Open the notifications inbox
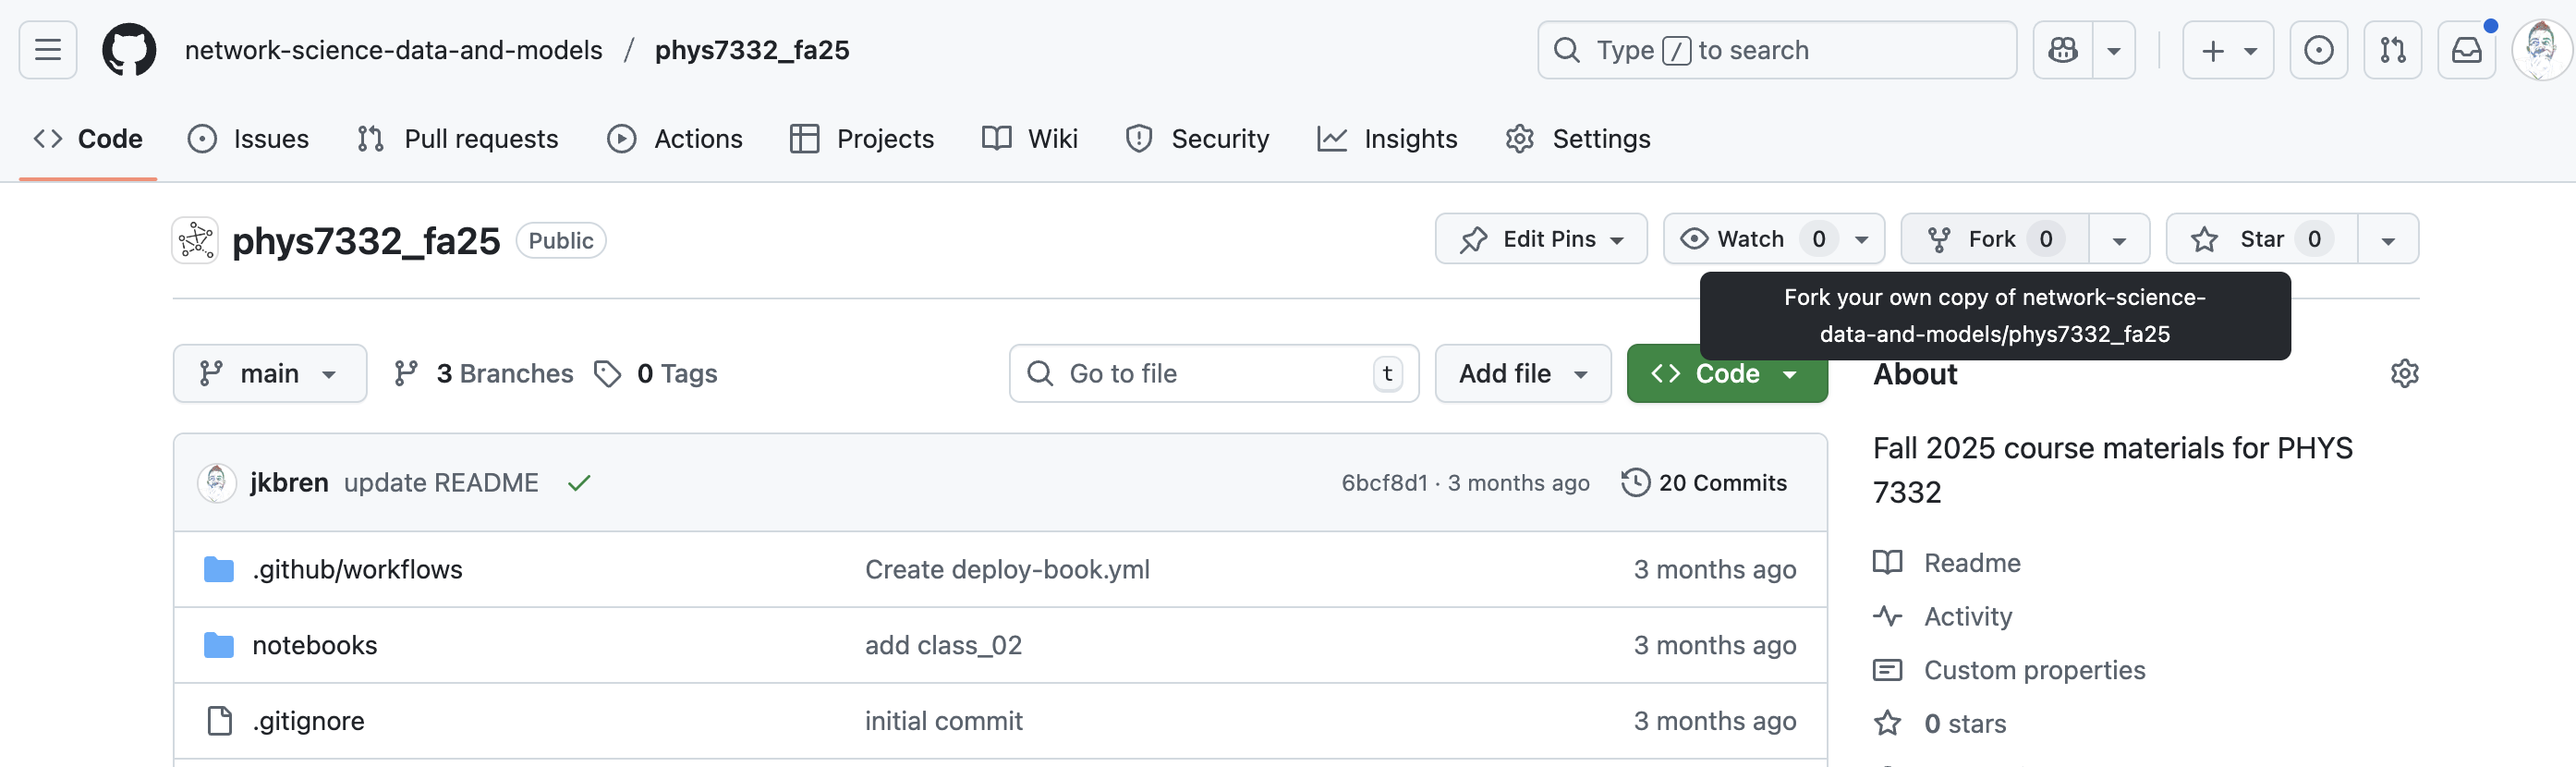The image size is (2576, 767). 2466,50
